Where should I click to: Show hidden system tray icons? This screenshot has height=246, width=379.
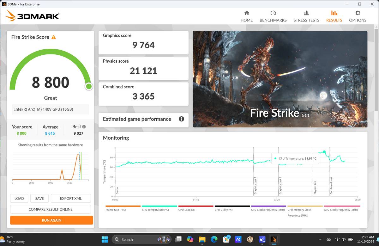tap(320, 239)
